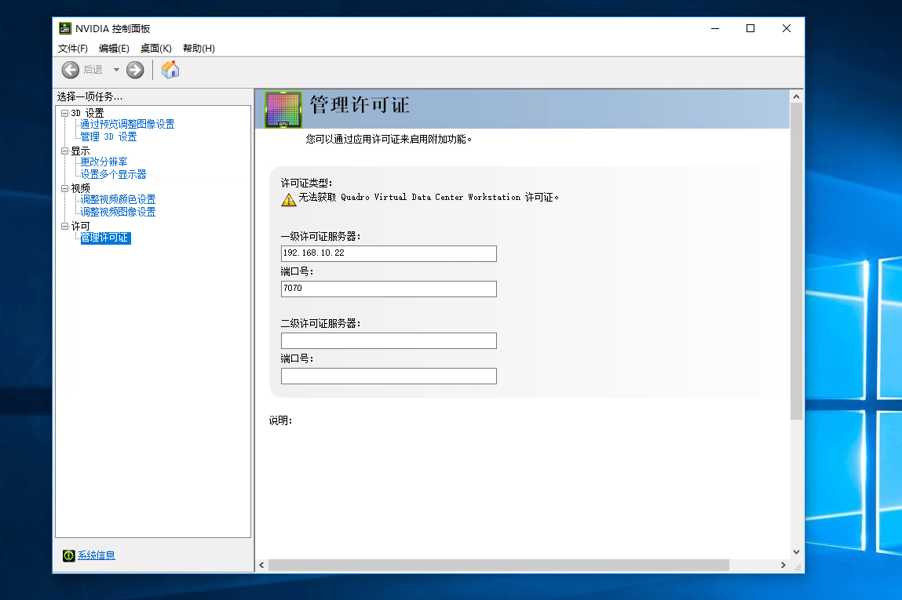Open the back history dropdown arrow
This screenshot has width=902, height=600.
click(x=116, y=70)
